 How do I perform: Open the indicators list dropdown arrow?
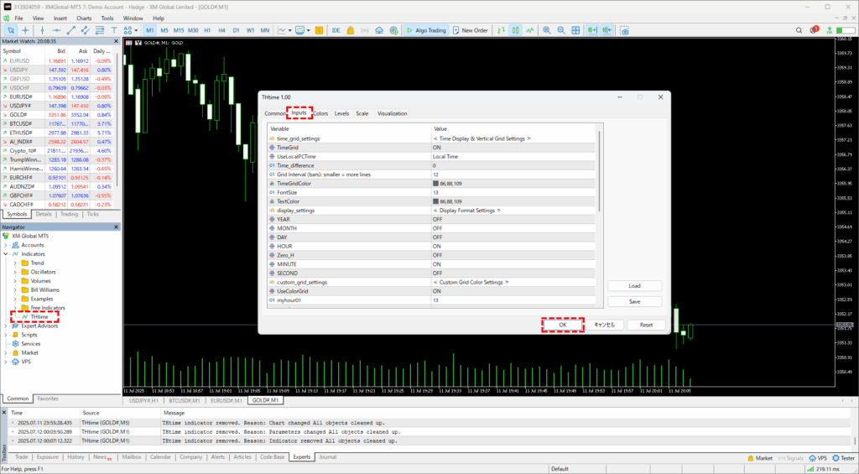click(x=289, y=30)
